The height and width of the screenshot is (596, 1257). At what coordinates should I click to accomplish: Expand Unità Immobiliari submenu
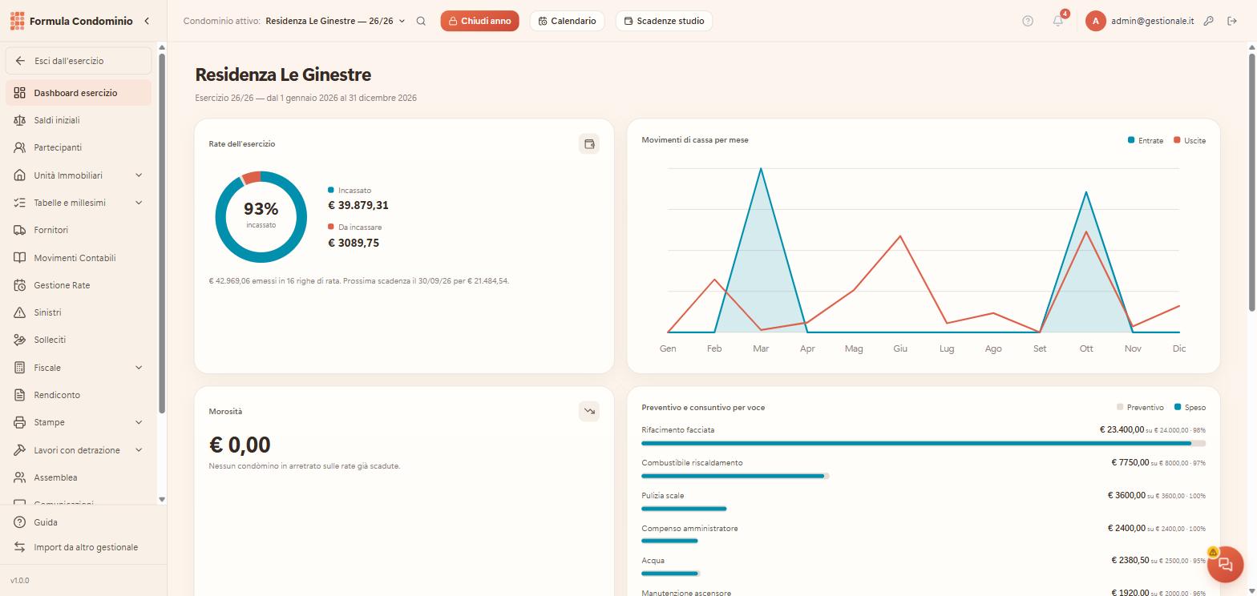pyautogui.click(x=139, y=175)
